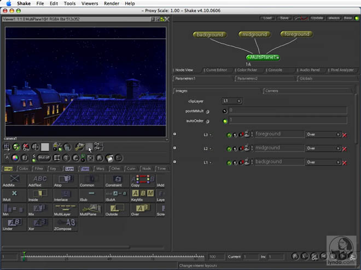Toggle the postMMult radio button
The width and height of the screenshot is (361, 270).
click(224, 111)
